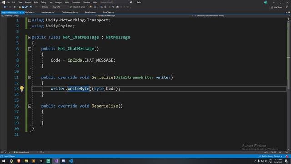Open the Edit menu

pyautogui.click(x=14, y=2)
